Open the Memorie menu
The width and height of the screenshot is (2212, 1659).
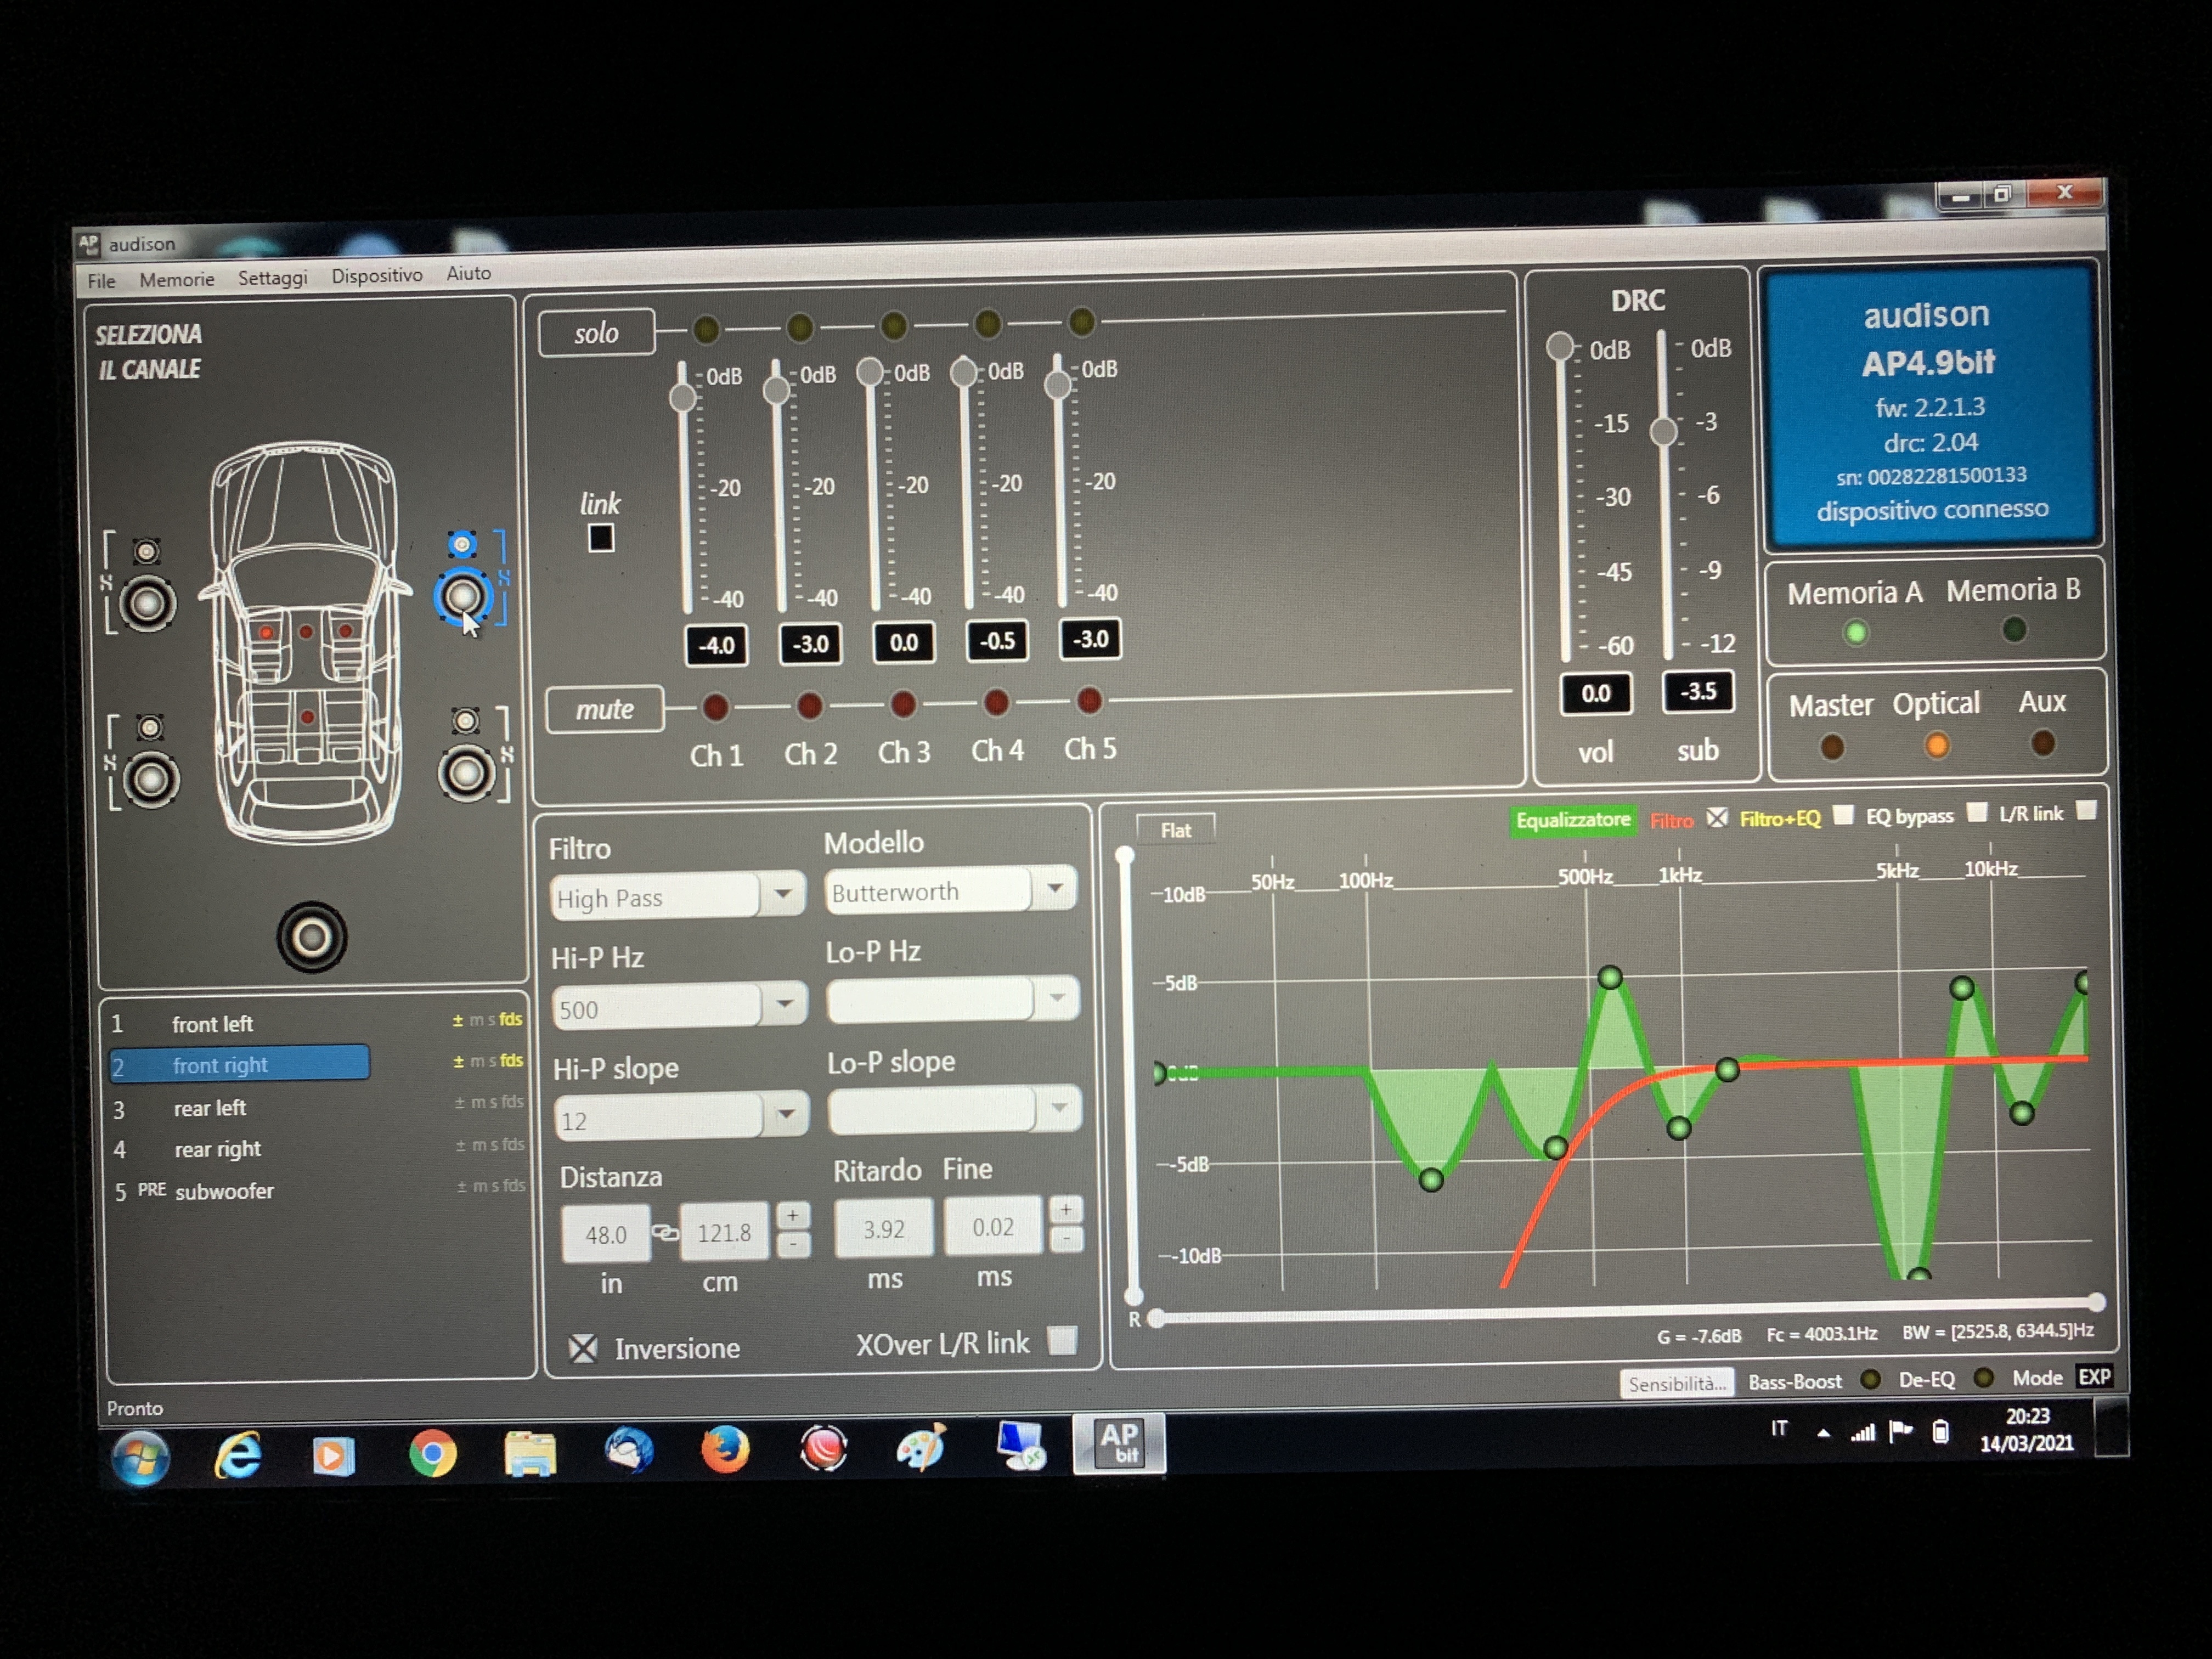pyautogui.click(x=176, y=279)
